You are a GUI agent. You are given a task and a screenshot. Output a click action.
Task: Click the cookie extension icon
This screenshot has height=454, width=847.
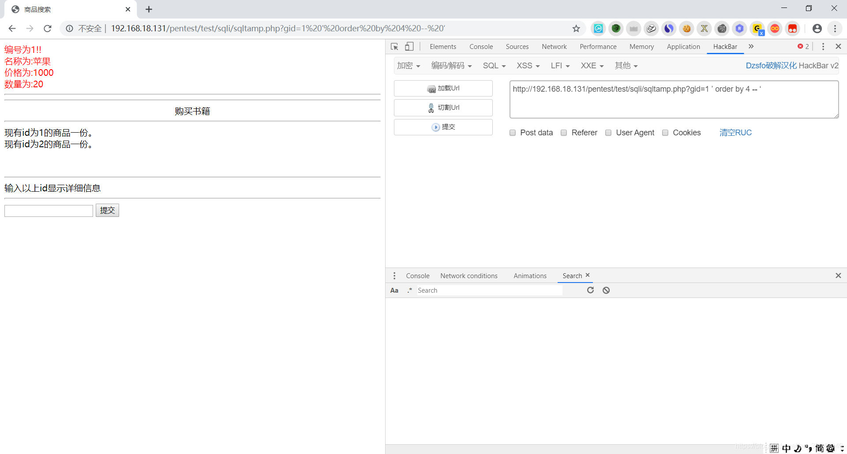[x=686, y=29]
